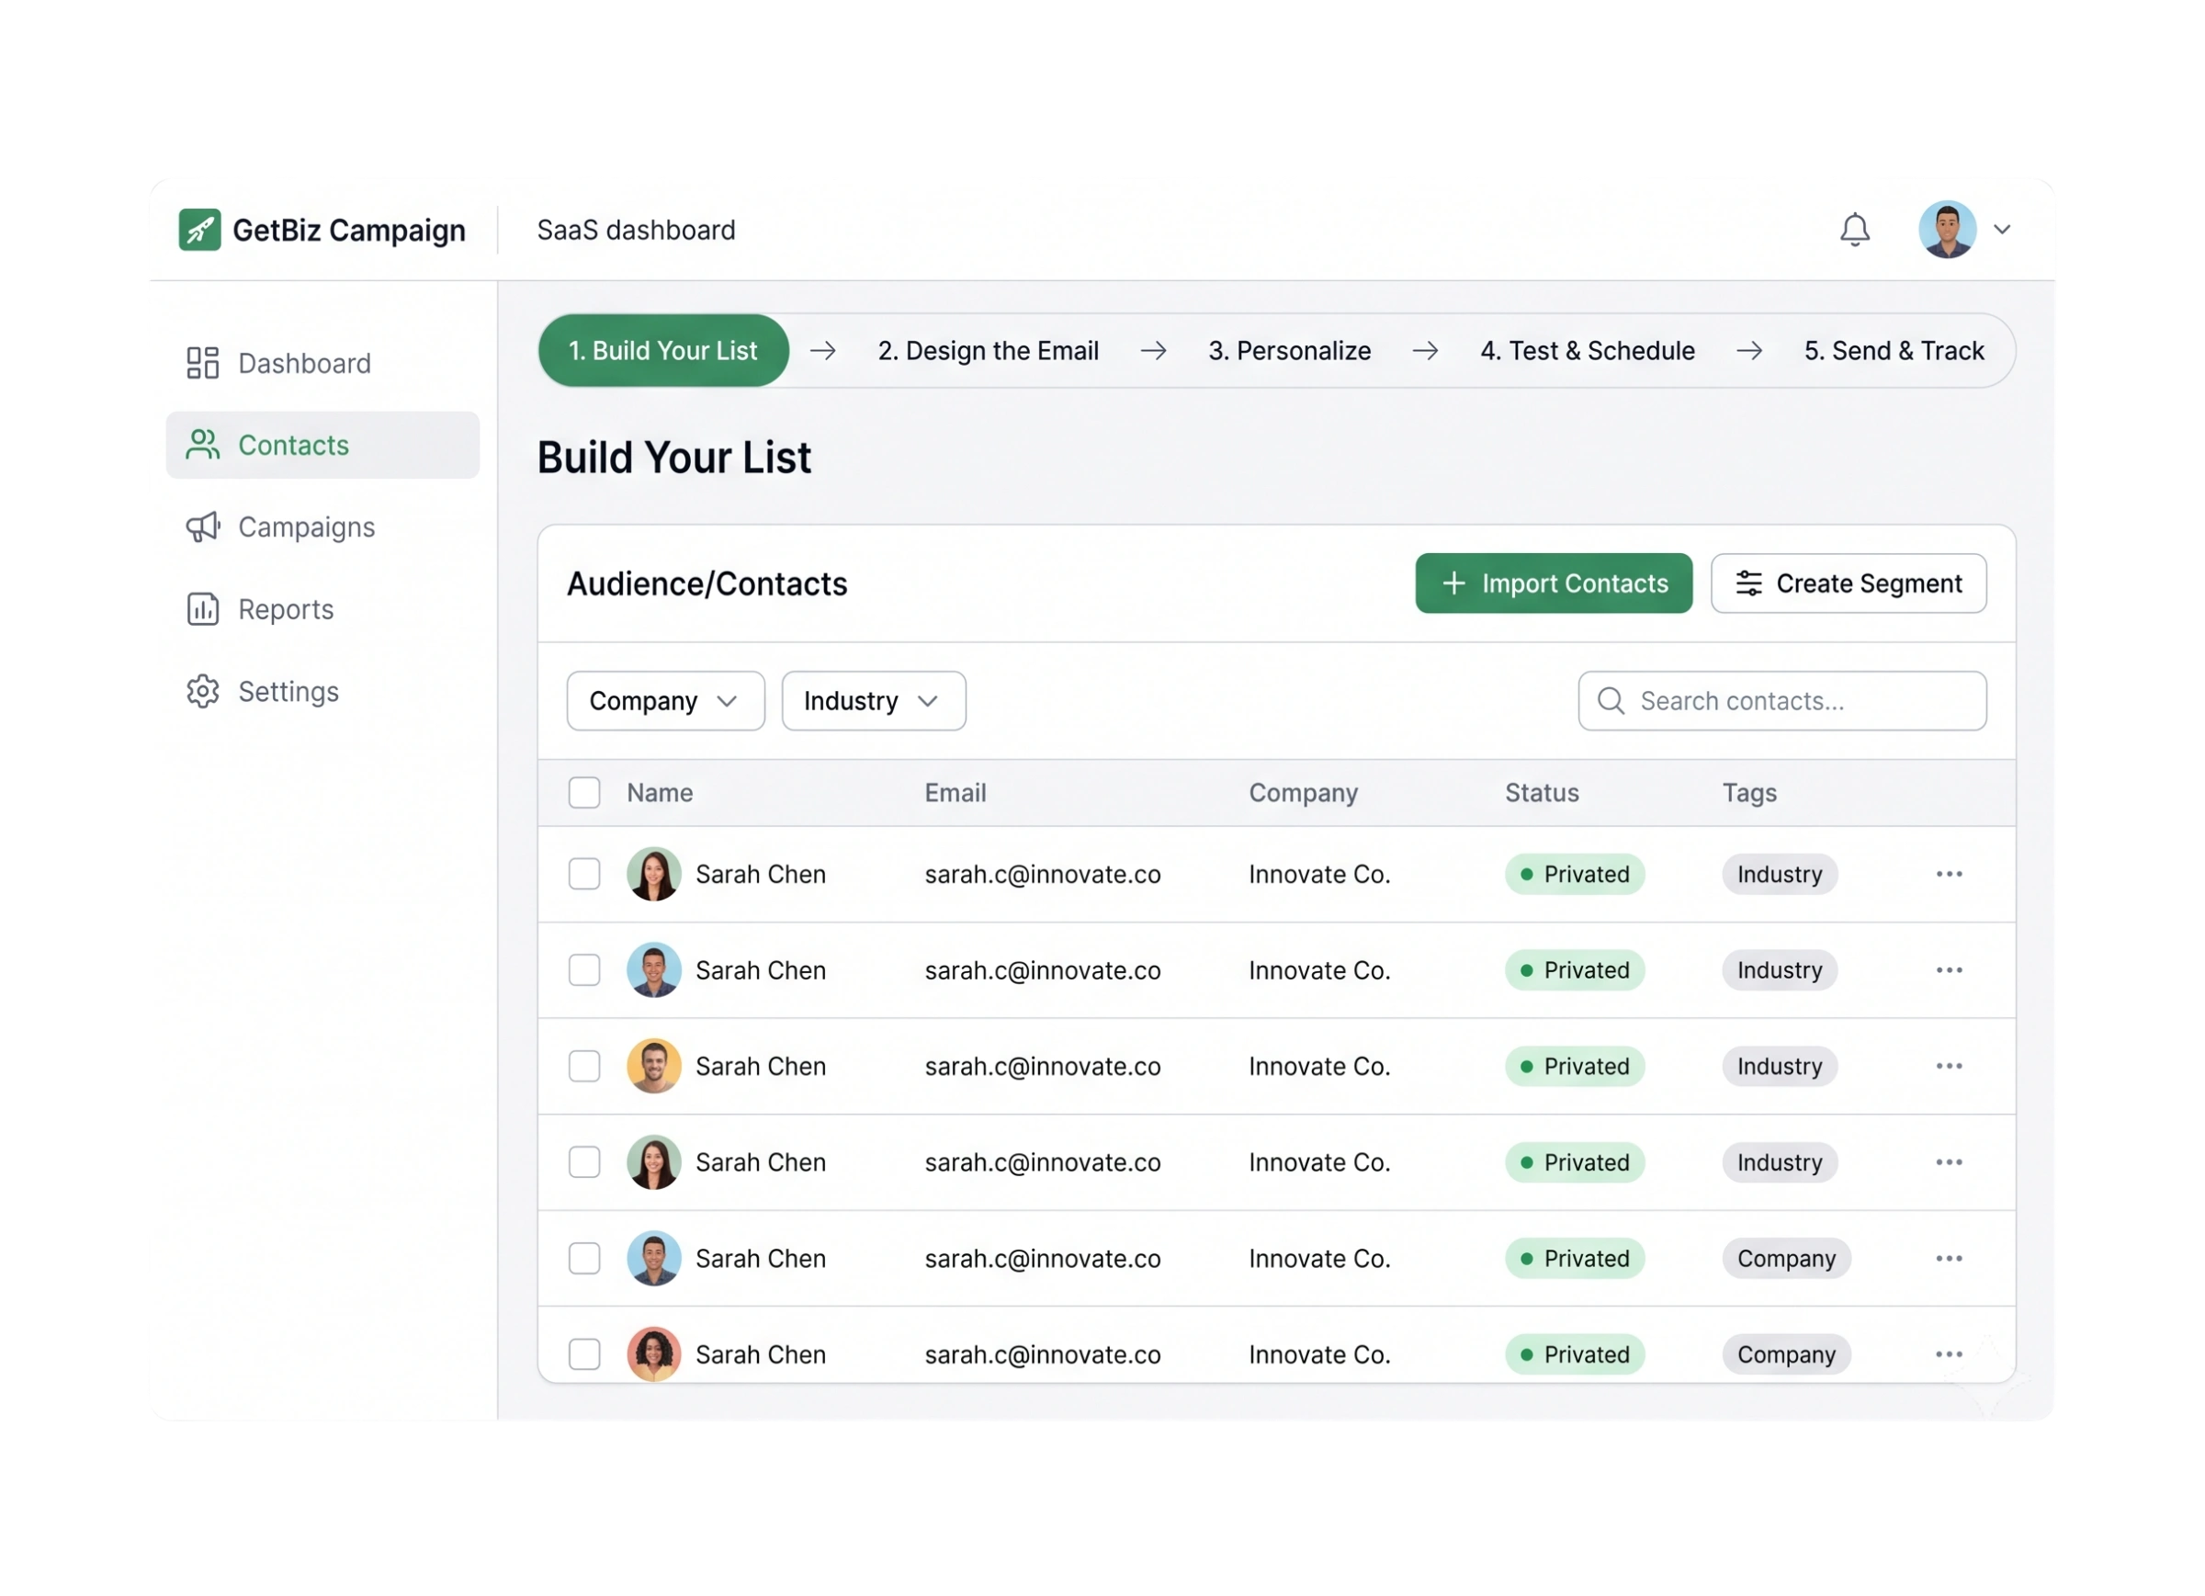Click the GetBiz Campaign rocket logo
Screen dimensions: 2205x1596
coord(199,231)
